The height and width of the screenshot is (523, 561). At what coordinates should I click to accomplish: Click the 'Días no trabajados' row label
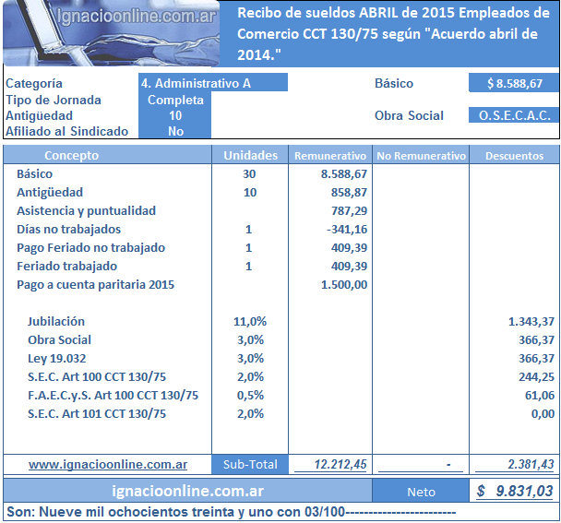pos(68,229)
